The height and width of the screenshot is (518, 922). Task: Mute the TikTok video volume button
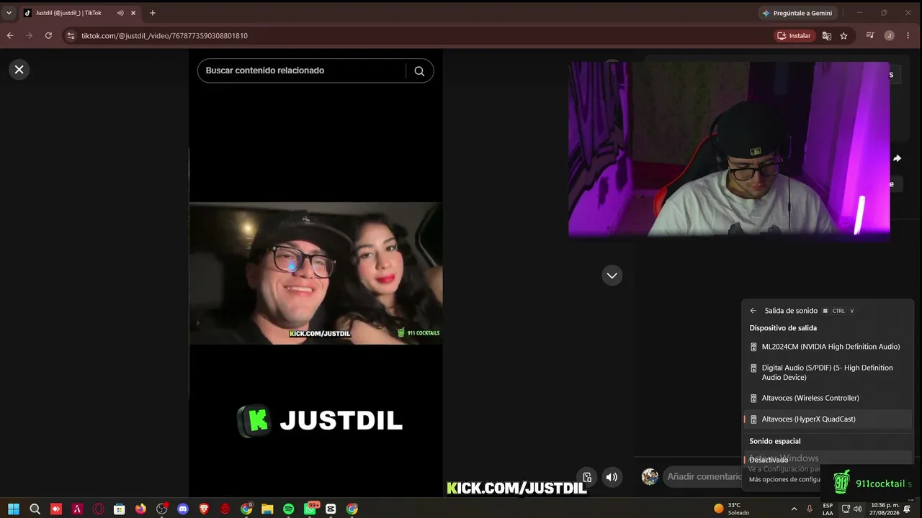[x=612, y=477]
